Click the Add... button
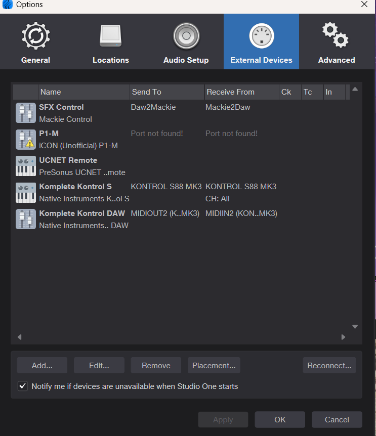The image size is (376, 436). coord(42,365)
